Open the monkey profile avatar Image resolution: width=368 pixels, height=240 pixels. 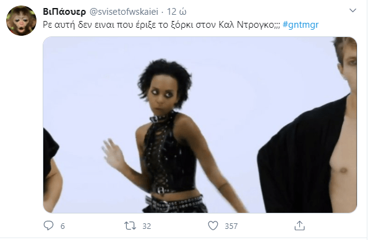(x=21, y=21)
